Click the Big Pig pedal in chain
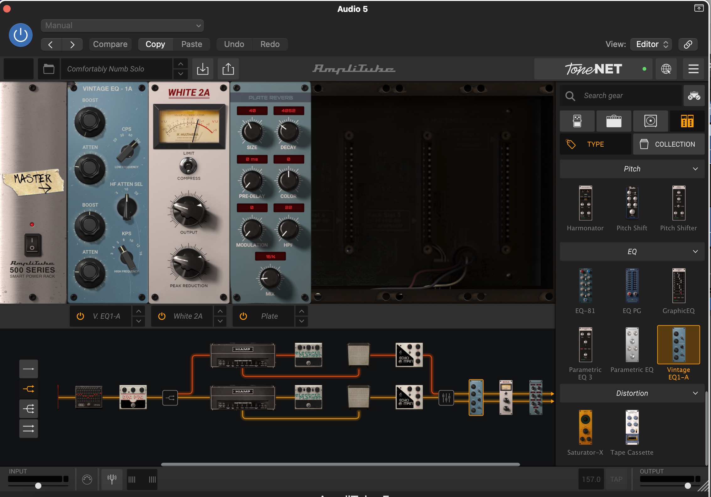Viewport: 711px width, 497px height. coord(133,397)
